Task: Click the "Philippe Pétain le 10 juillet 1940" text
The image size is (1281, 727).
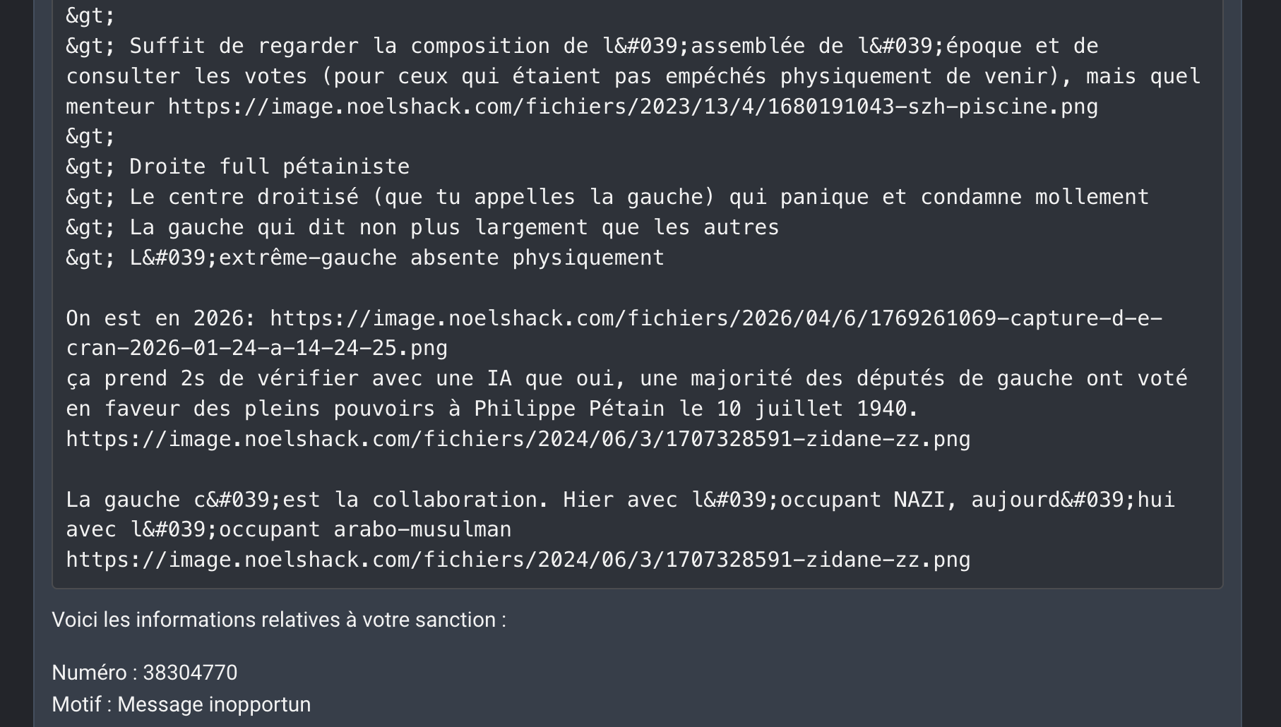Action: point(695,409)
